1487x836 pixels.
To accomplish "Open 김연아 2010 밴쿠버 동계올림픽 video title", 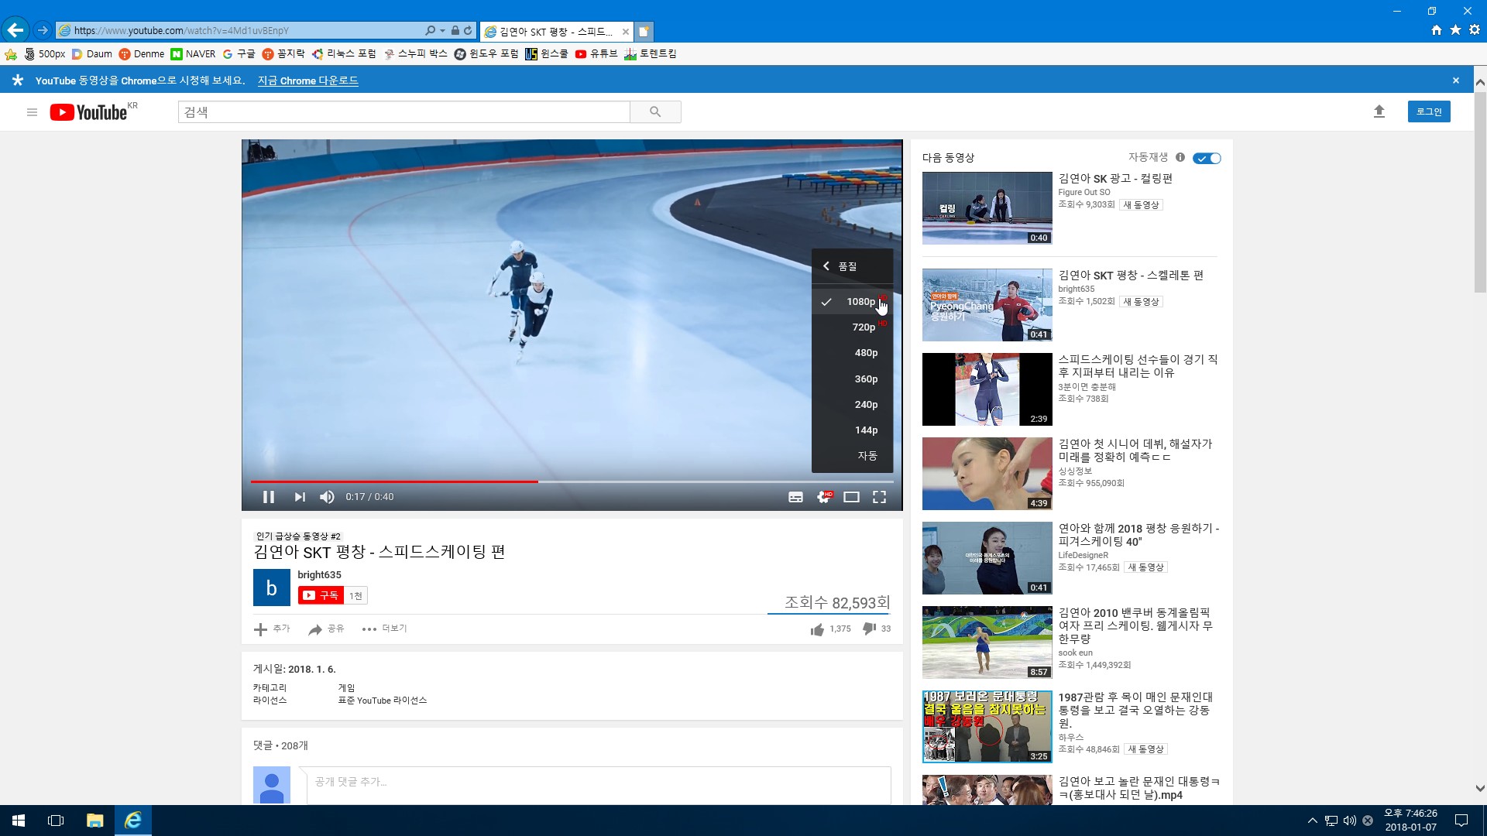I will 1135,625.
